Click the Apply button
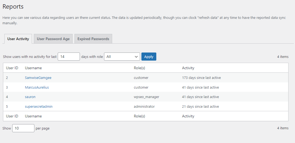 pyautogui.click(x=149, y=57)
